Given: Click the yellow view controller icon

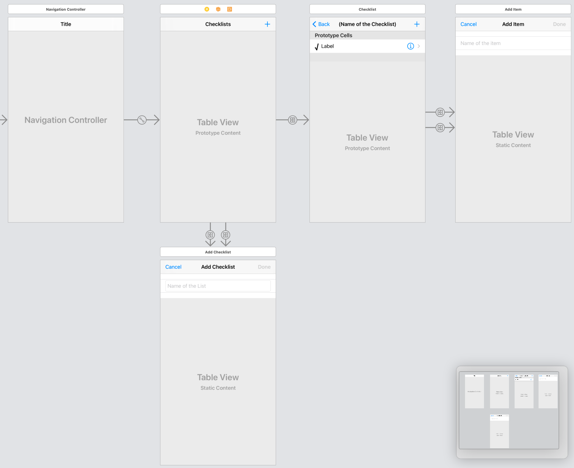Looking at the screenshot, I should click(207, 9).
